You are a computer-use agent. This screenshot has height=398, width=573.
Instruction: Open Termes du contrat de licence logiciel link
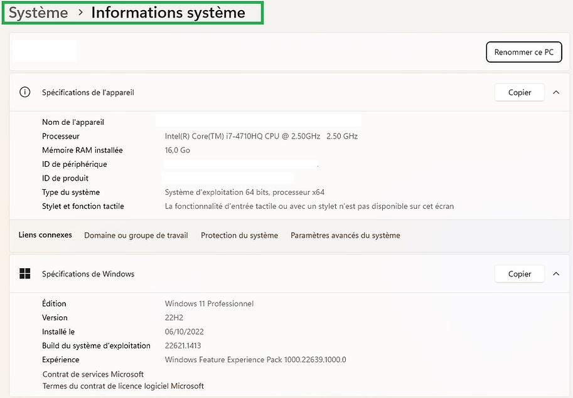(123, 386)
